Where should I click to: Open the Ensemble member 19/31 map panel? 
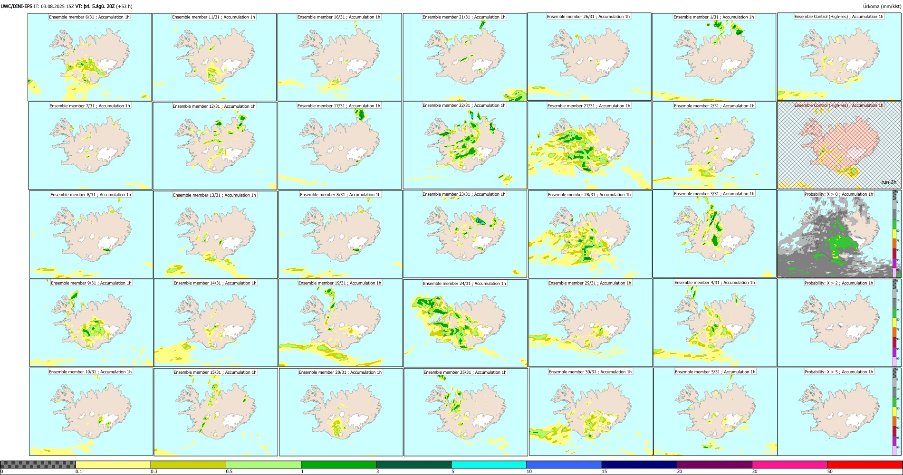pyautogui.click(x=340, y=323)
